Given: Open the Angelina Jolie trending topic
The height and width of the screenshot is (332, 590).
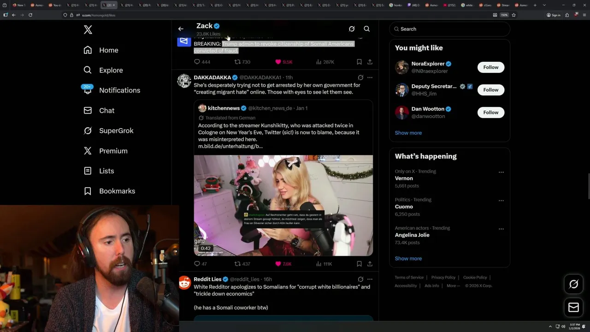Looking at the screenshot, I should pyautogui.click(x=412, y=235).
